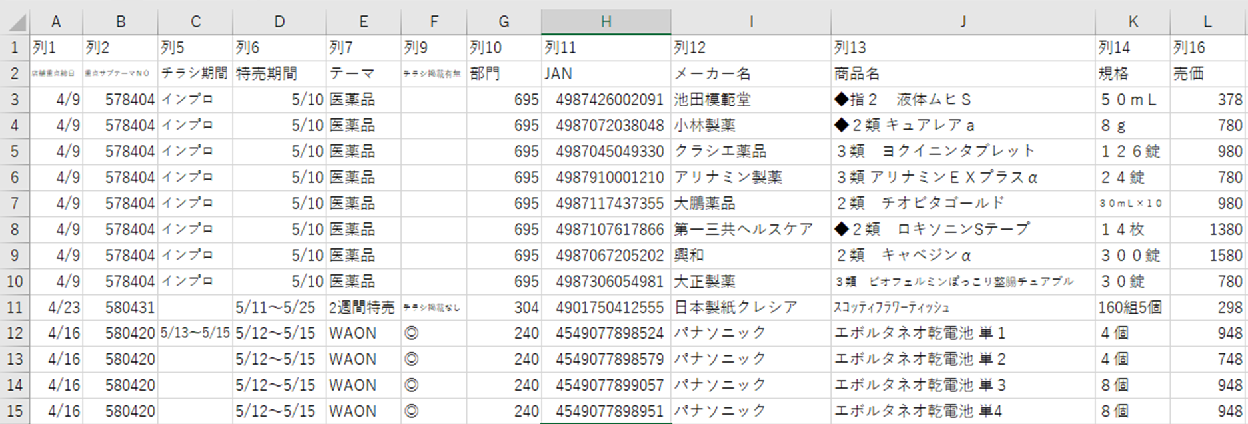Click the JAN header cell
The image size is (1248, 424).
(x=606, y=73)
